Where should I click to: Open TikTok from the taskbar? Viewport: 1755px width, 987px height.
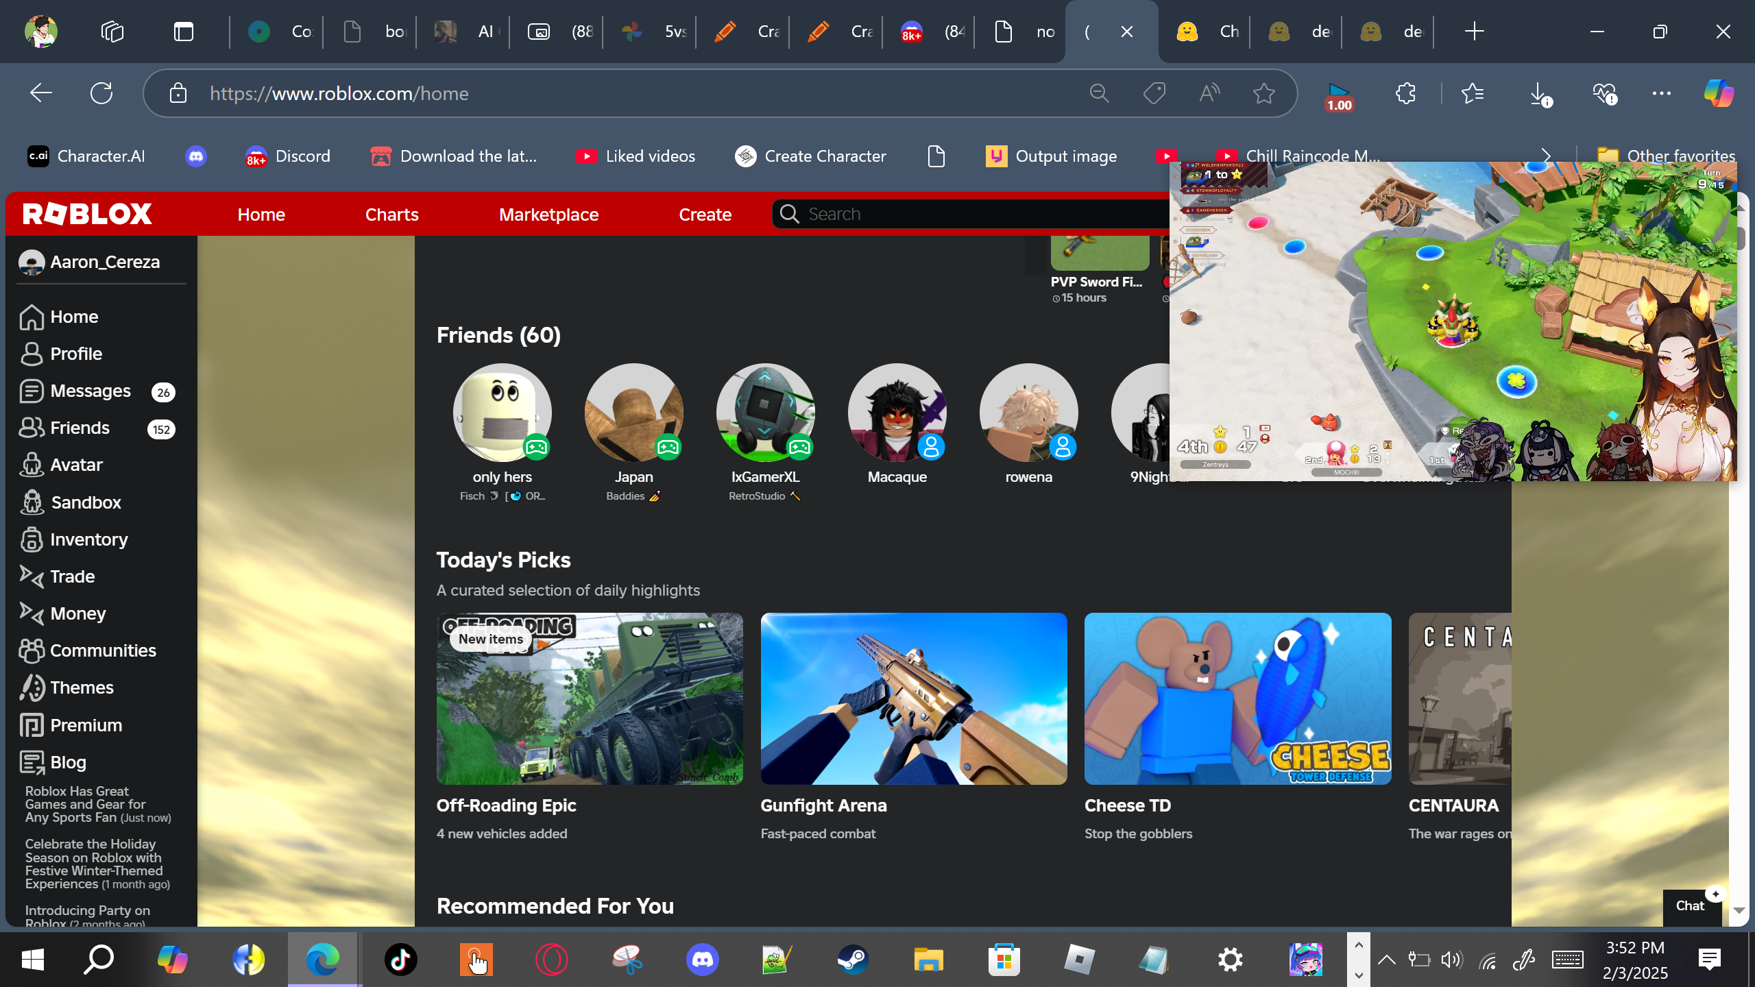point(400,960)
